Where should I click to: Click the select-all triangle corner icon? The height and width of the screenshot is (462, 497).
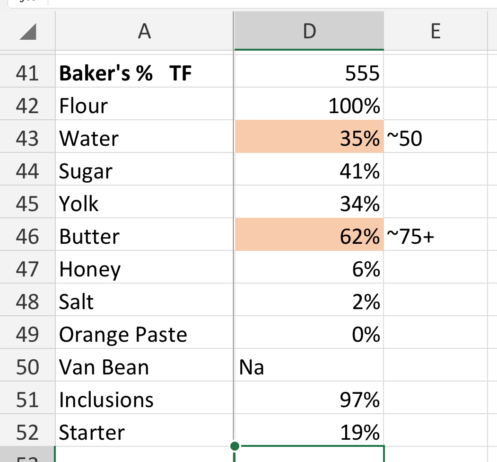pos(28,31)
